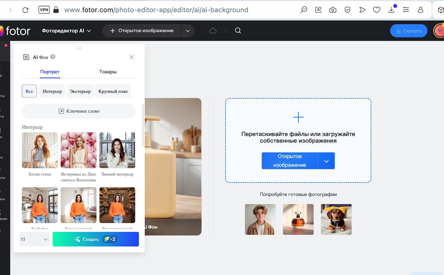Image resolution: width=444 pixels, height=275 pixels.
Task: Open the browser find-in-page search icon
Action: tap(304, 10)
